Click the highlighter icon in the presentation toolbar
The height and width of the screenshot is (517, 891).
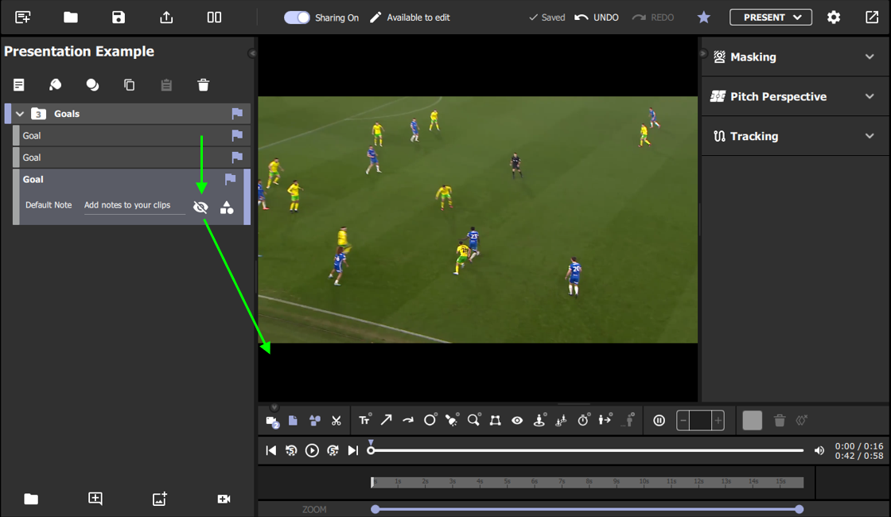pyautogui.click(x=55, y=84)
